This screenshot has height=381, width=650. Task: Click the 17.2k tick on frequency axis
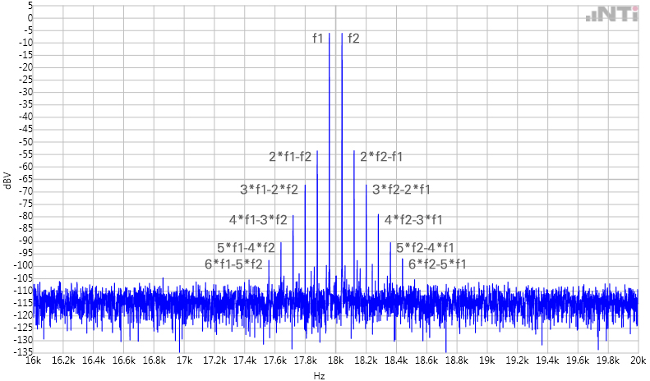pos(214,360)
